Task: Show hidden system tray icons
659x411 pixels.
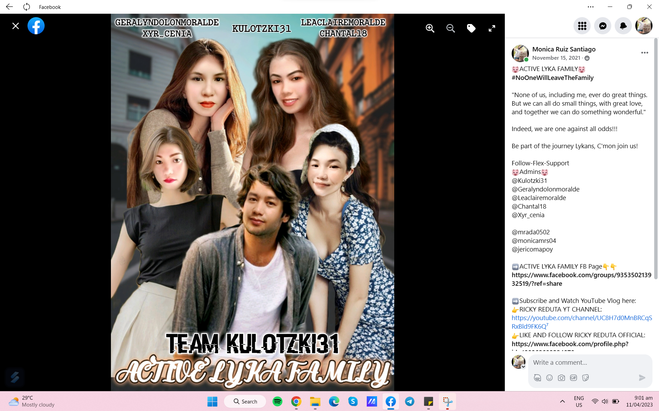Action: tap(562, 401)
